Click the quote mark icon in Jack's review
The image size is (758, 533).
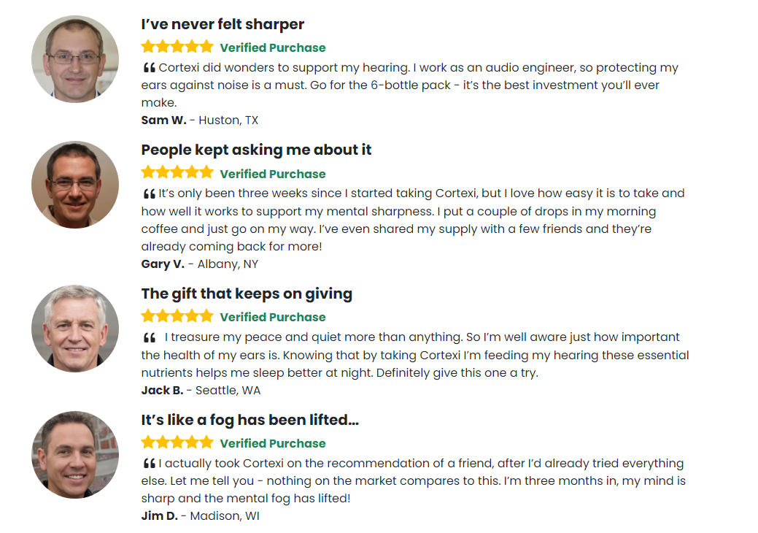pyautogui.click(x=149, y=338)
